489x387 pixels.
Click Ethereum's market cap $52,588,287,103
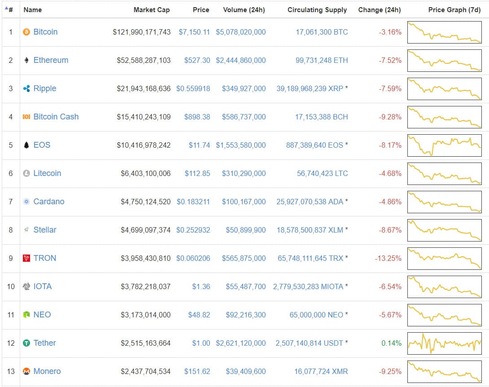pyautogui.click(x=144, y=60)
